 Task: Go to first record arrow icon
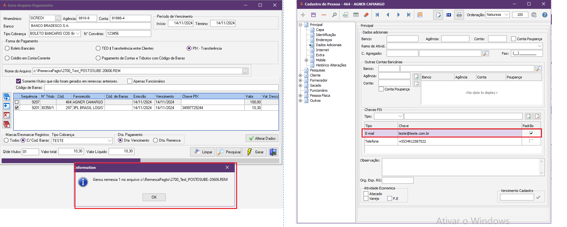[x=377, y=15]
